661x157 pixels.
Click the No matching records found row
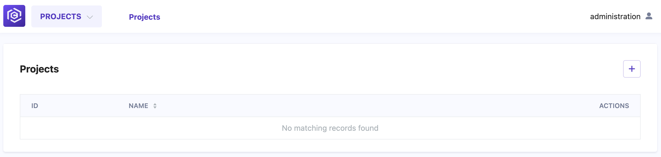pos(330,128)
